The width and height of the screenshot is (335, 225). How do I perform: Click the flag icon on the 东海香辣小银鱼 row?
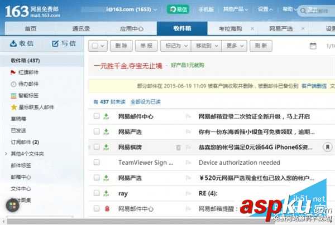click(x=188, y=132)
